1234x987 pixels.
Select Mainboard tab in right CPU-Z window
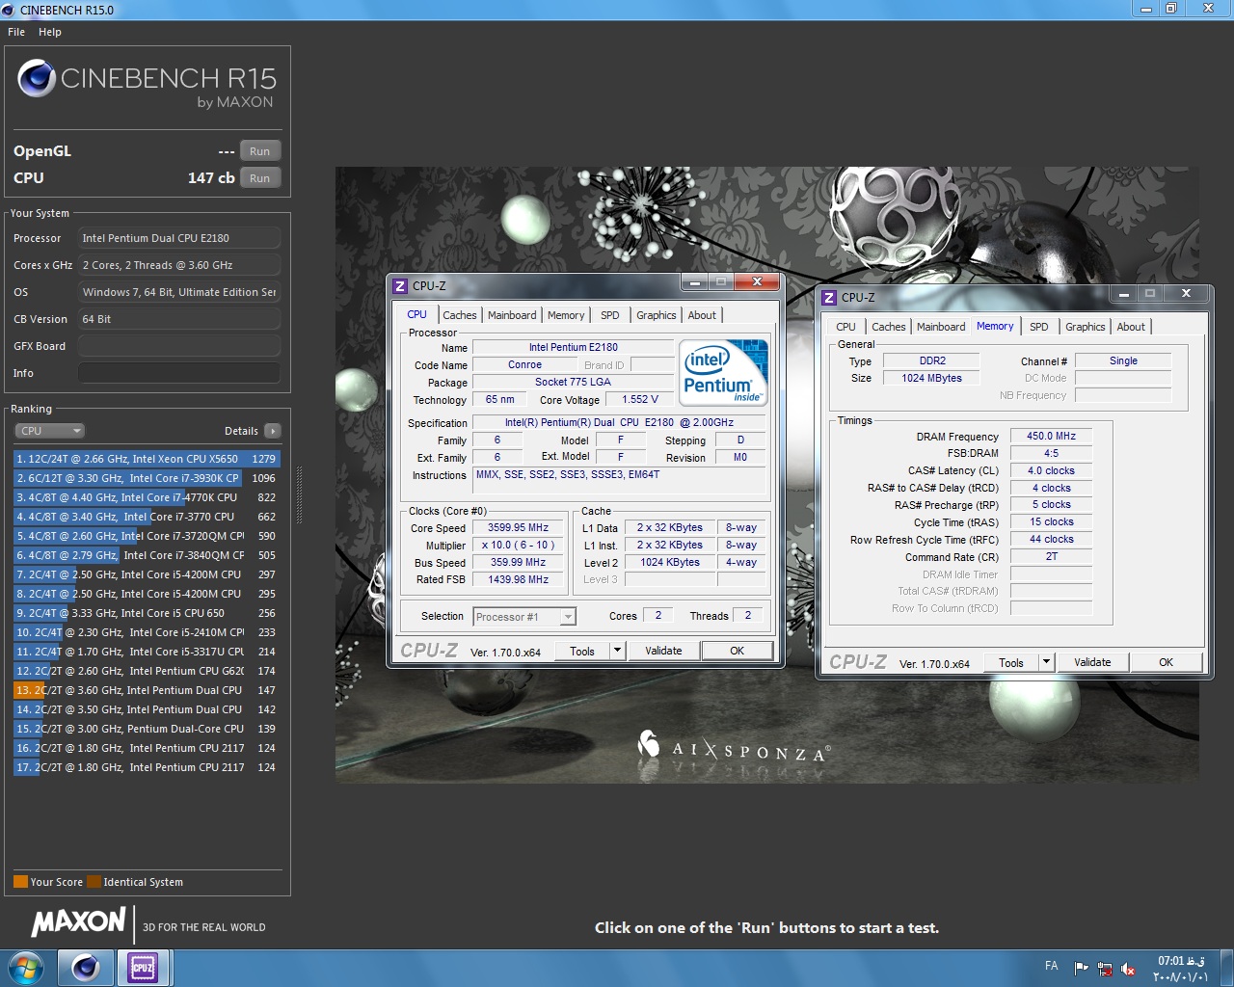click(941, 327)
